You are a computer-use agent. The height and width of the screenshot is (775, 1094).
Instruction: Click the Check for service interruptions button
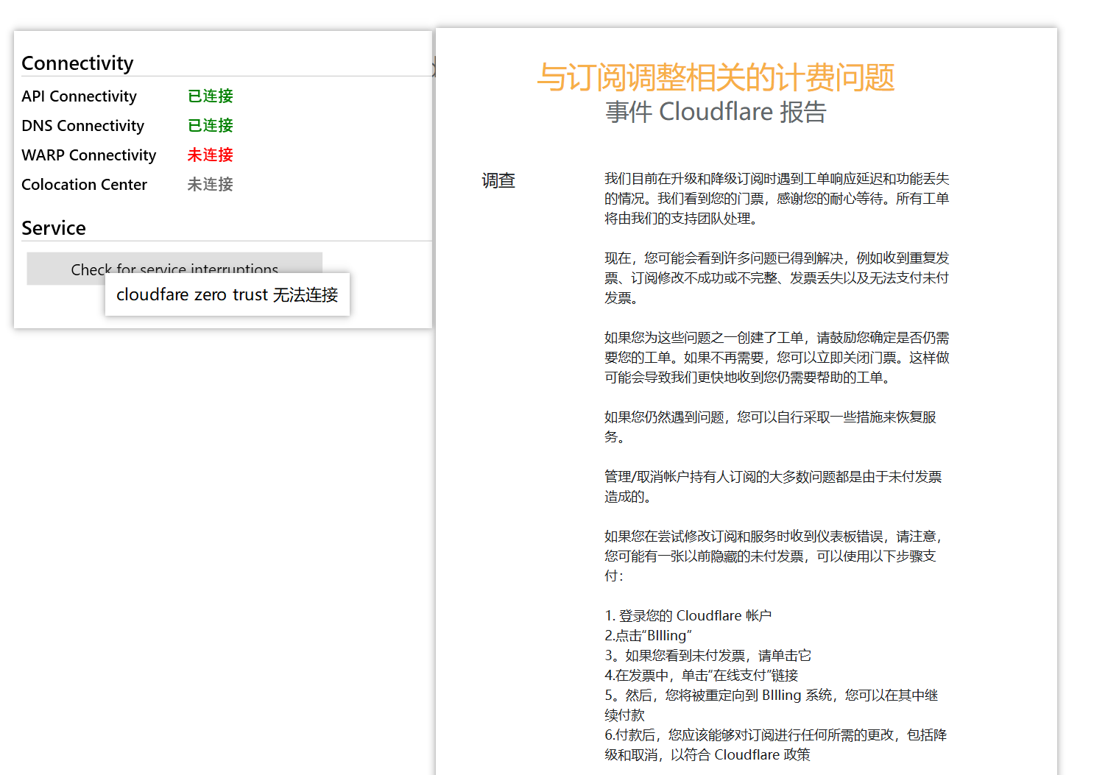174,269
